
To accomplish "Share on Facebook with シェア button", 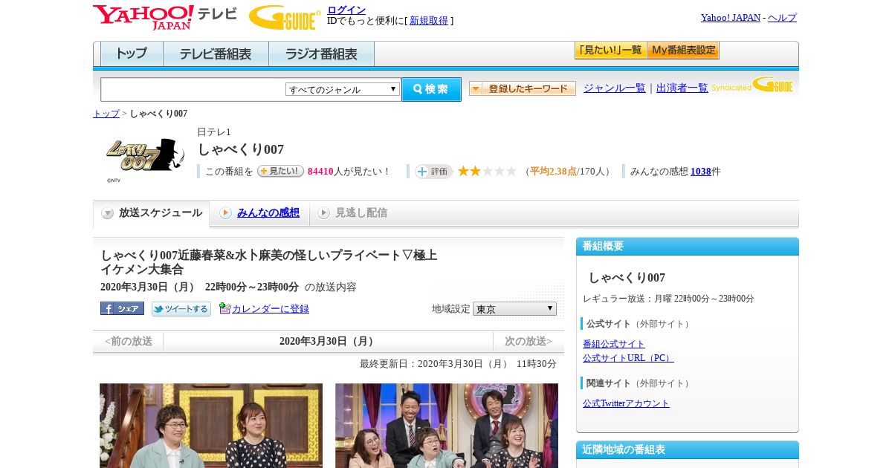I will click(x=122, y=308).
